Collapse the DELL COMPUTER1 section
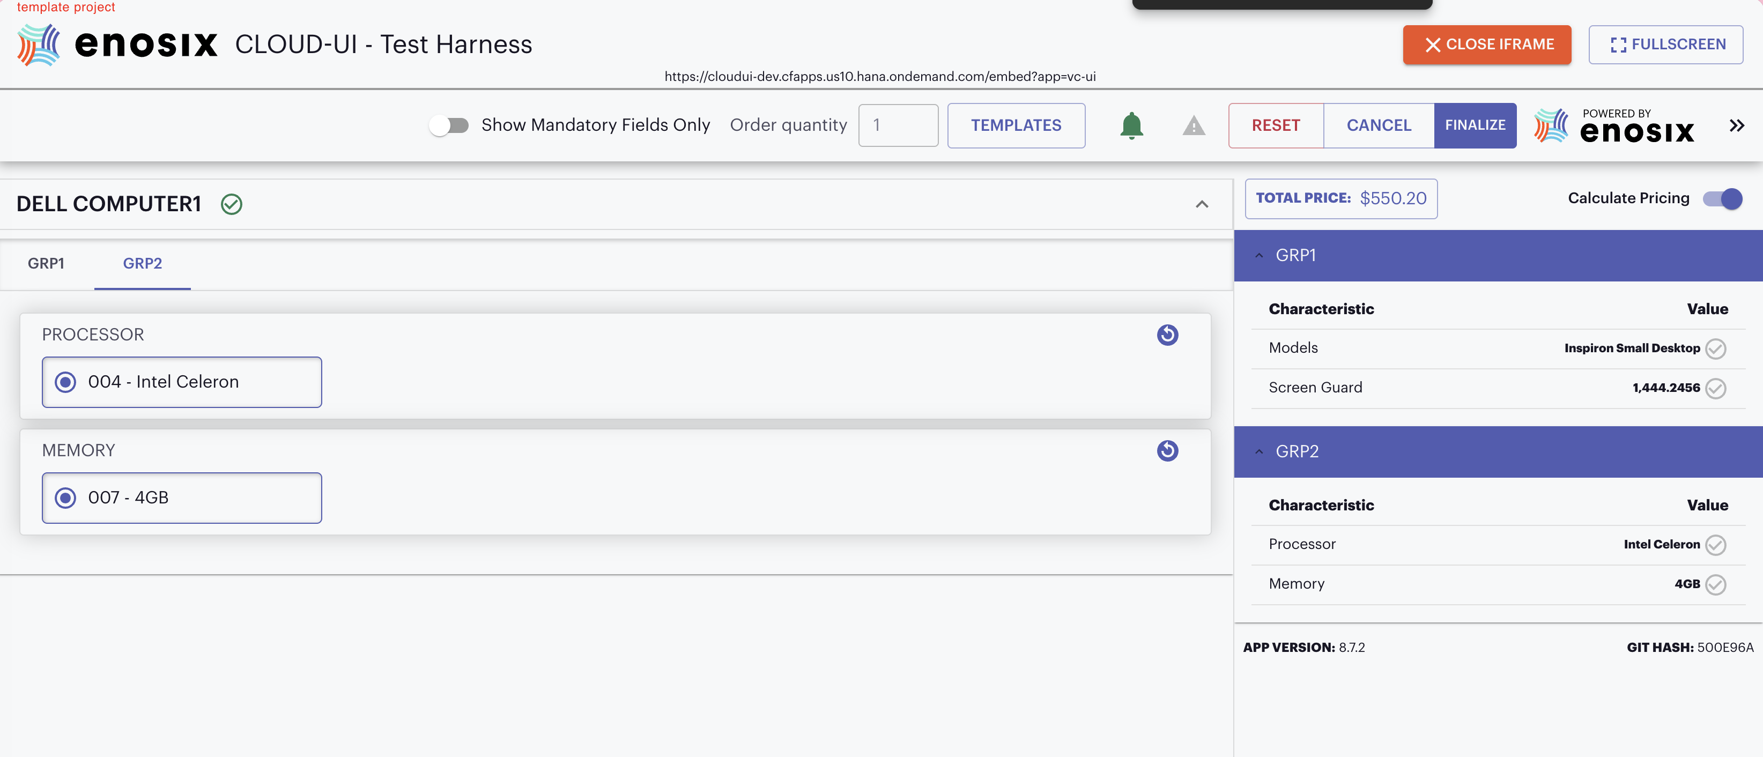 click(1202, 204)
